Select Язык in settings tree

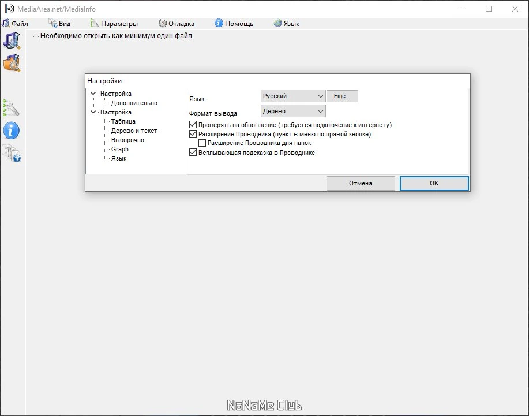point(119,158)
